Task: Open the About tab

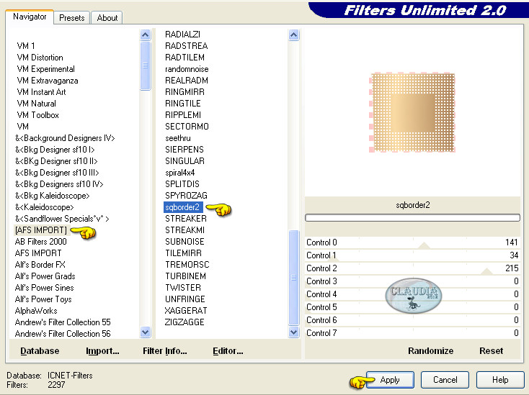Action: (107, 18)
